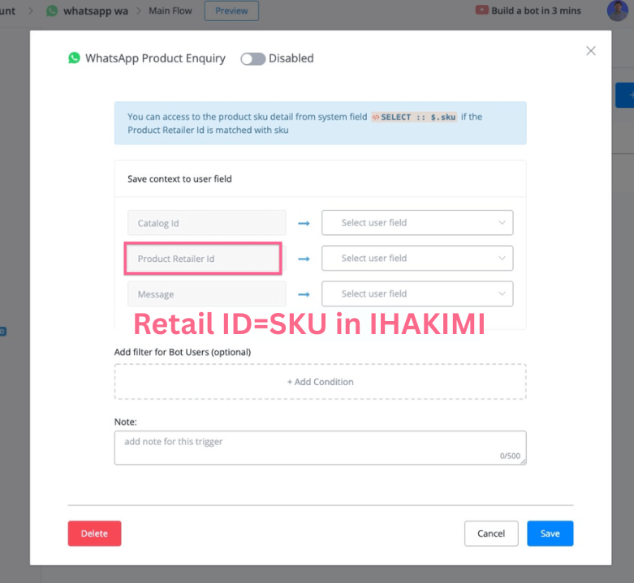
Task: Open the user profile avatar
Action: click(x=617, y=11)
